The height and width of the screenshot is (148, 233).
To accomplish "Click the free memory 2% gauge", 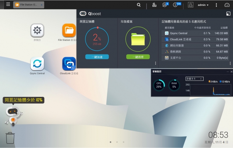I will 97,39.
